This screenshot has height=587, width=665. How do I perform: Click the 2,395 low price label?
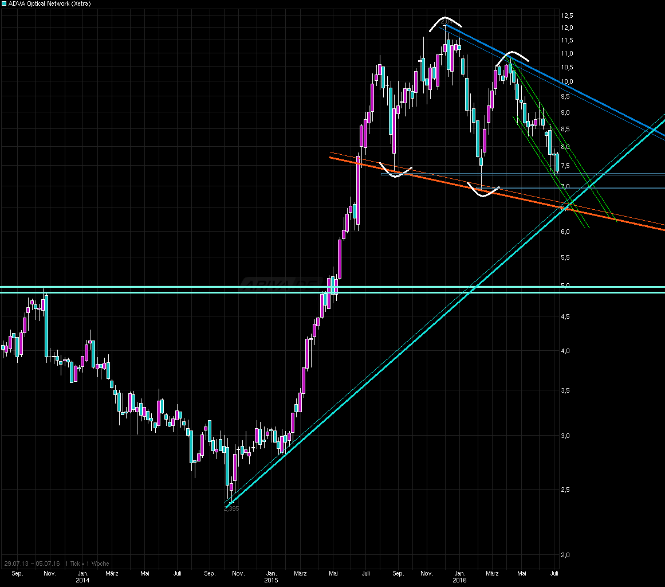[x=231, y=508]
